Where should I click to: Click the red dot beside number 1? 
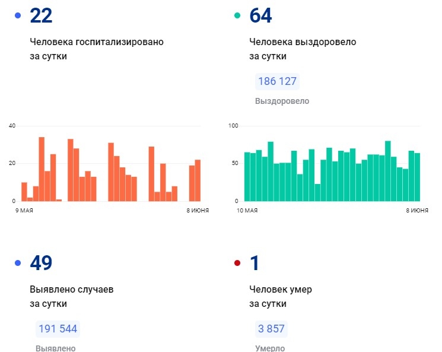click(237, 263)
